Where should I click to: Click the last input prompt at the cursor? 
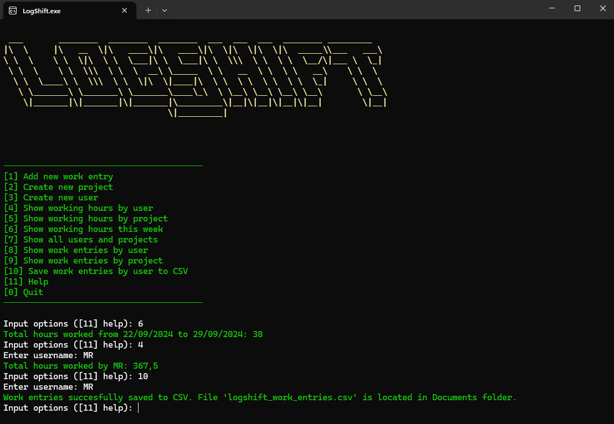tap(139, 408)
